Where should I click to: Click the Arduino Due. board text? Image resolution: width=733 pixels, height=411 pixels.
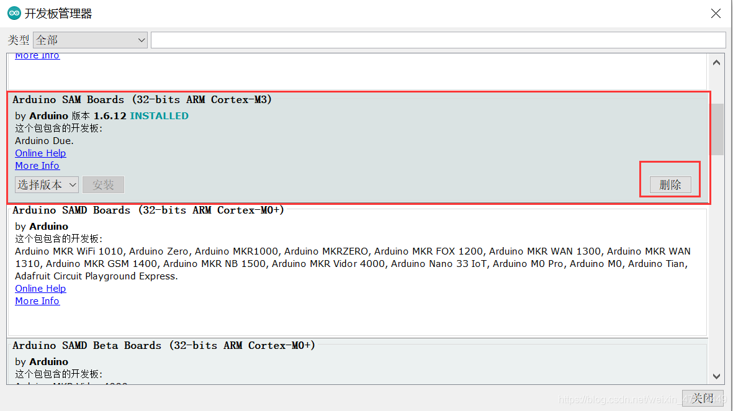(x=45, y=141)
